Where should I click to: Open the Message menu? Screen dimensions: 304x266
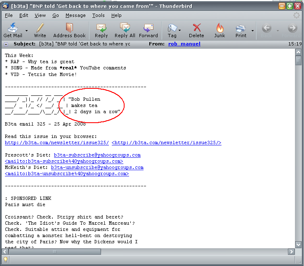(x=75, y=15)
